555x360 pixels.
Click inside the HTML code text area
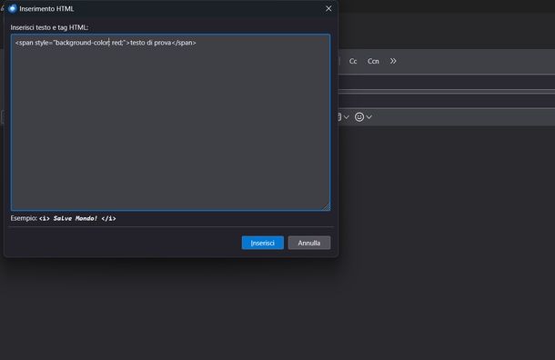tap(171, 122)
